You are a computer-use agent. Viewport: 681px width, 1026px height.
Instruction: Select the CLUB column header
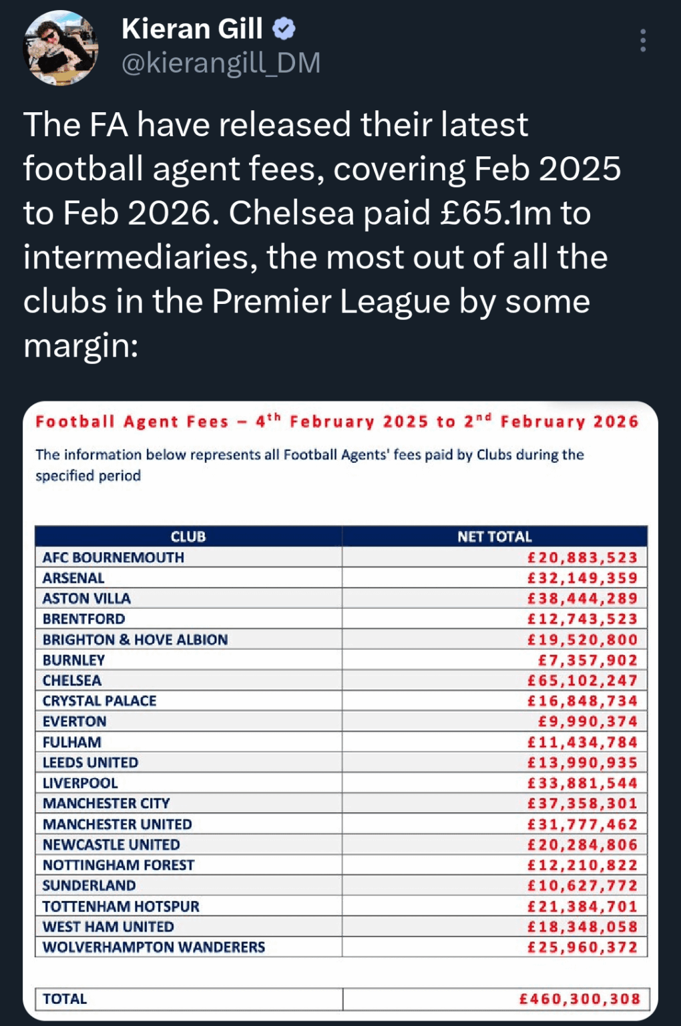tap(189, 536)
